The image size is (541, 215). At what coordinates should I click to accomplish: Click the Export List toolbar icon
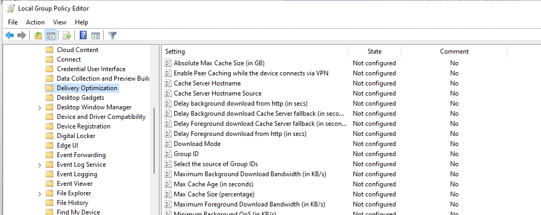tap(67, 35)
